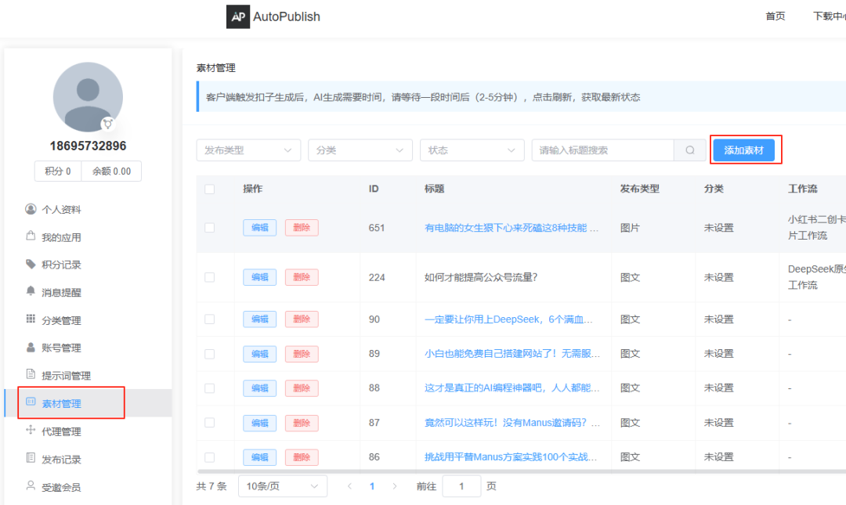The image size is (846, 505).
Task: Check the row with ID 86
Action: pos(209,457)
